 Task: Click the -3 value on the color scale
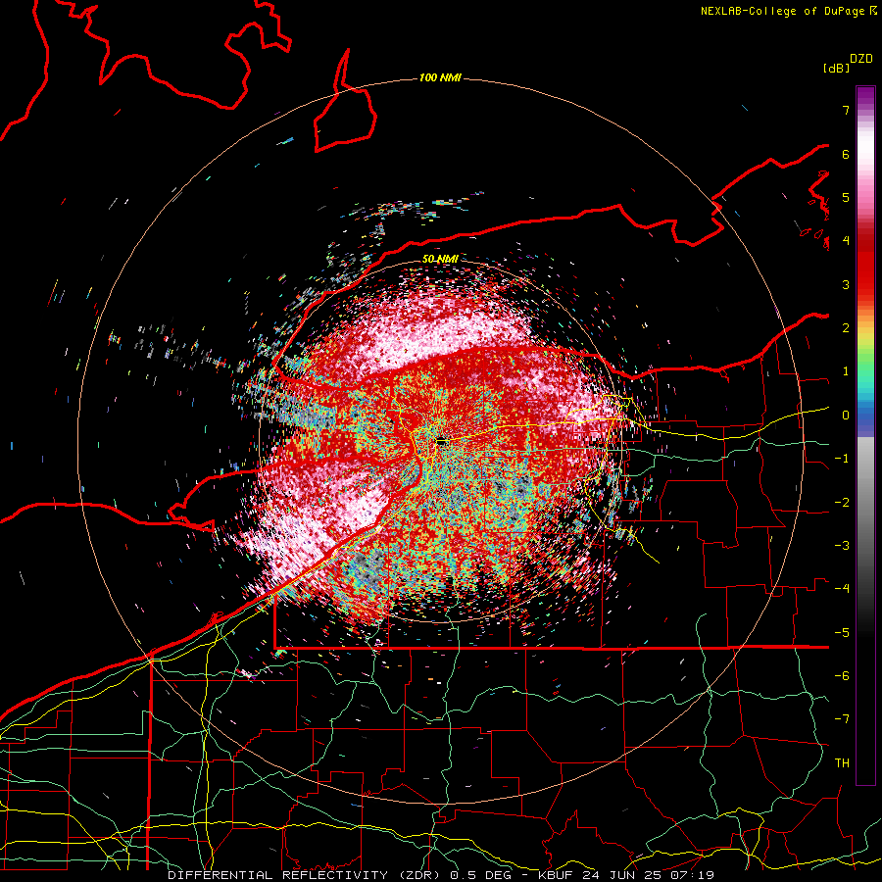[x=842, y=546]
